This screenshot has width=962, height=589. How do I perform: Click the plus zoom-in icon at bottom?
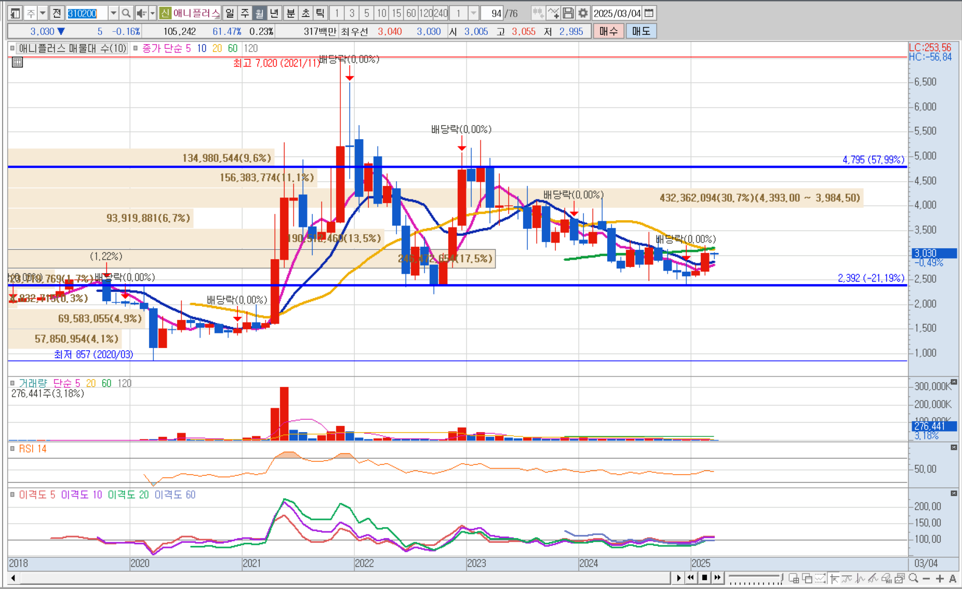940,578
